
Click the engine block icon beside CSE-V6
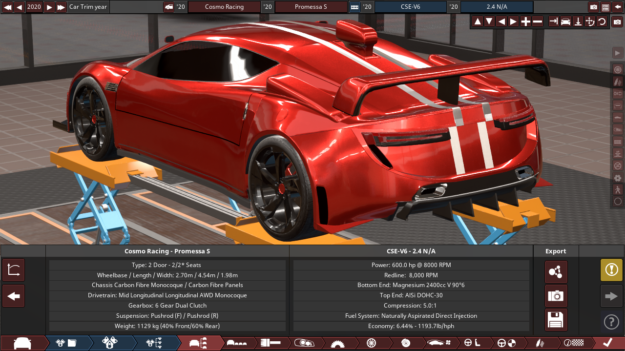coord(354,7)
